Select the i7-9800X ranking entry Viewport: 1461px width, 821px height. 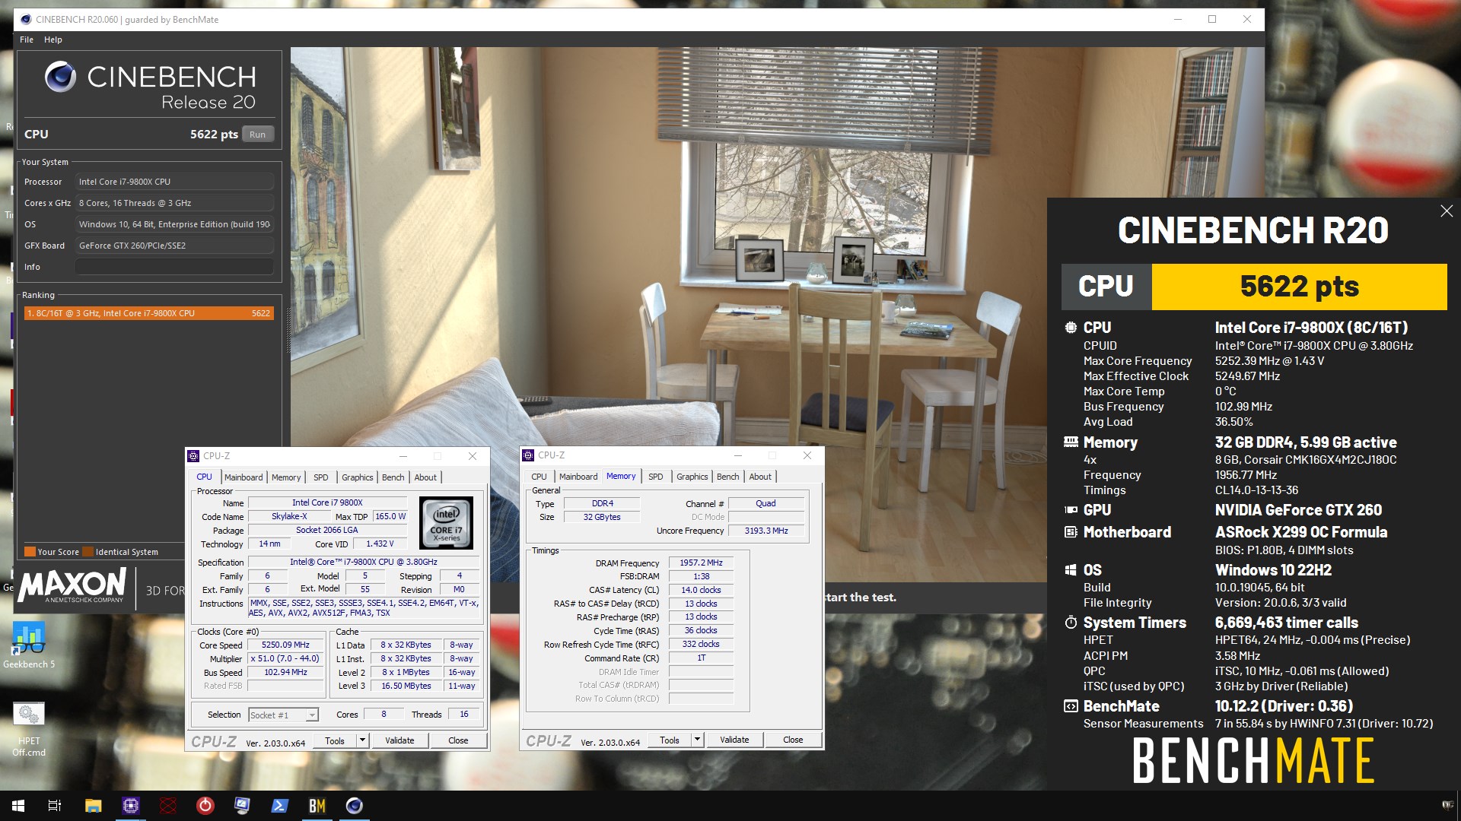(x=148, y=313)
